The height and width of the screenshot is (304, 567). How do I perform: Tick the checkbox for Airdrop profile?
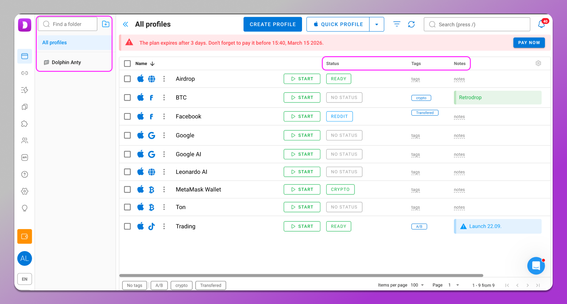(127, 79)
